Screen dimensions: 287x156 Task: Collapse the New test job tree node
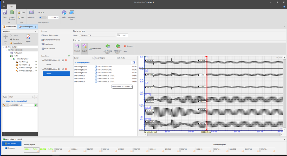4,47
